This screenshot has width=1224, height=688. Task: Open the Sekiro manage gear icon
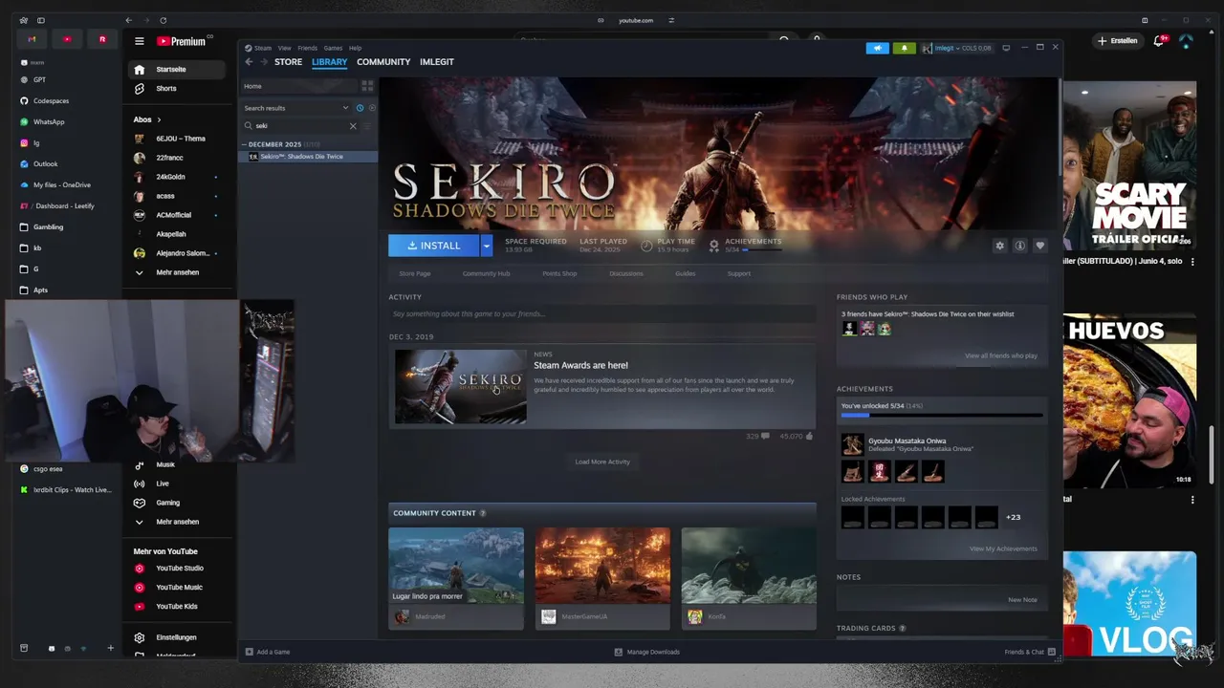[1000, 246]
